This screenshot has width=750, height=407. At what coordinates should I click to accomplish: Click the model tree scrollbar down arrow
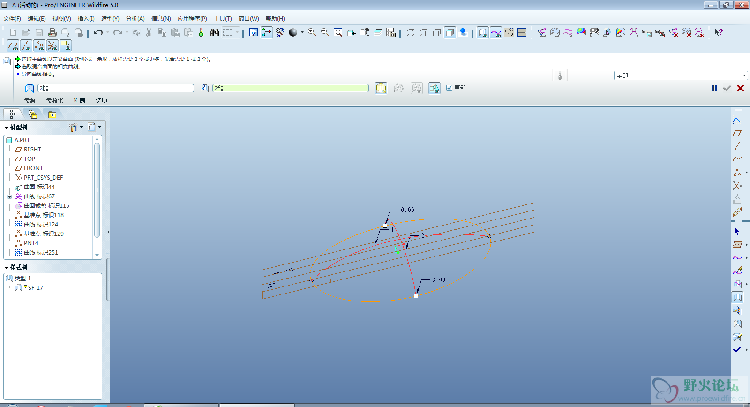tap(97, 255)
